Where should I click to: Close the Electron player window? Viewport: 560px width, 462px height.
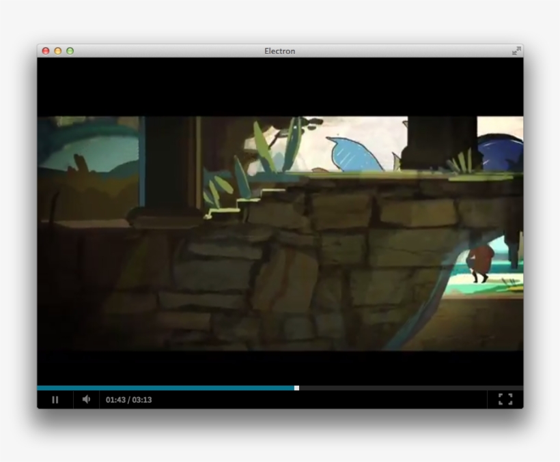click(x=45, y=50)
